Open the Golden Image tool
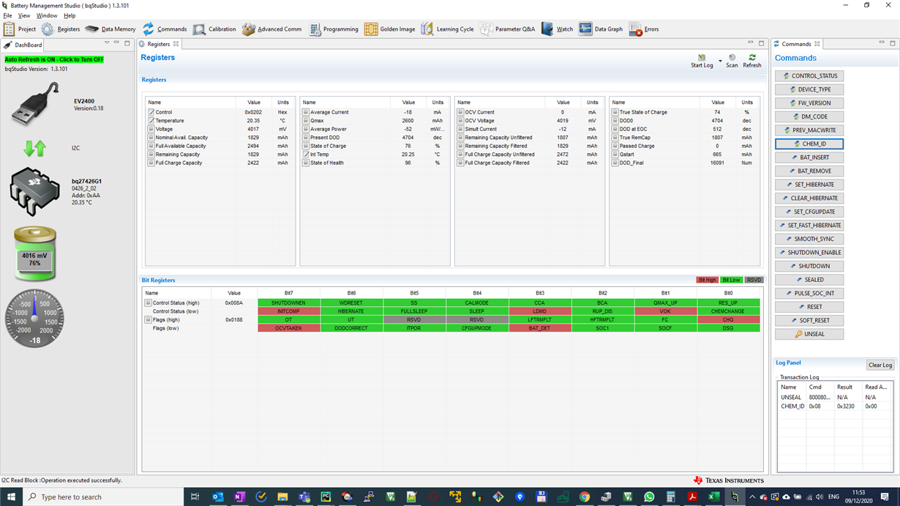 click(390, 29)
